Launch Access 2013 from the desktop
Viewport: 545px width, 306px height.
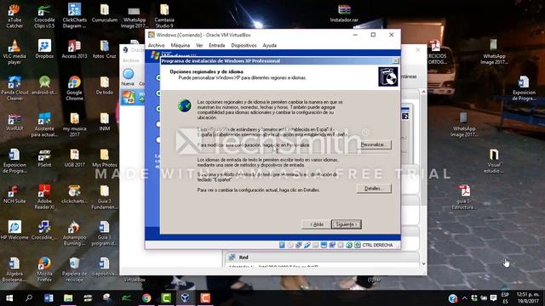pyautogui.click(x=74, y=49)
